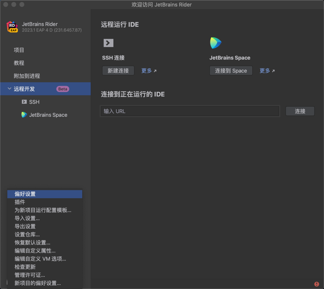This screenshot has width=324, height=289.
Task: Collapse the 远程开发 section chevron
Action: click(9, 89)
